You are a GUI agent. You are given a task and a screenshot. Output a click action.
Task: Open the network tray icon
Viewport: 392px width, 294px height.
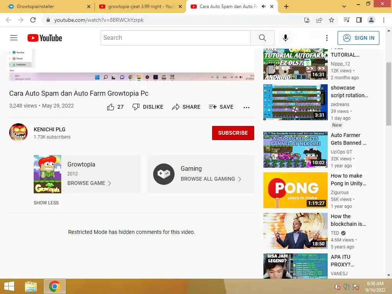(x=347, y=287)
